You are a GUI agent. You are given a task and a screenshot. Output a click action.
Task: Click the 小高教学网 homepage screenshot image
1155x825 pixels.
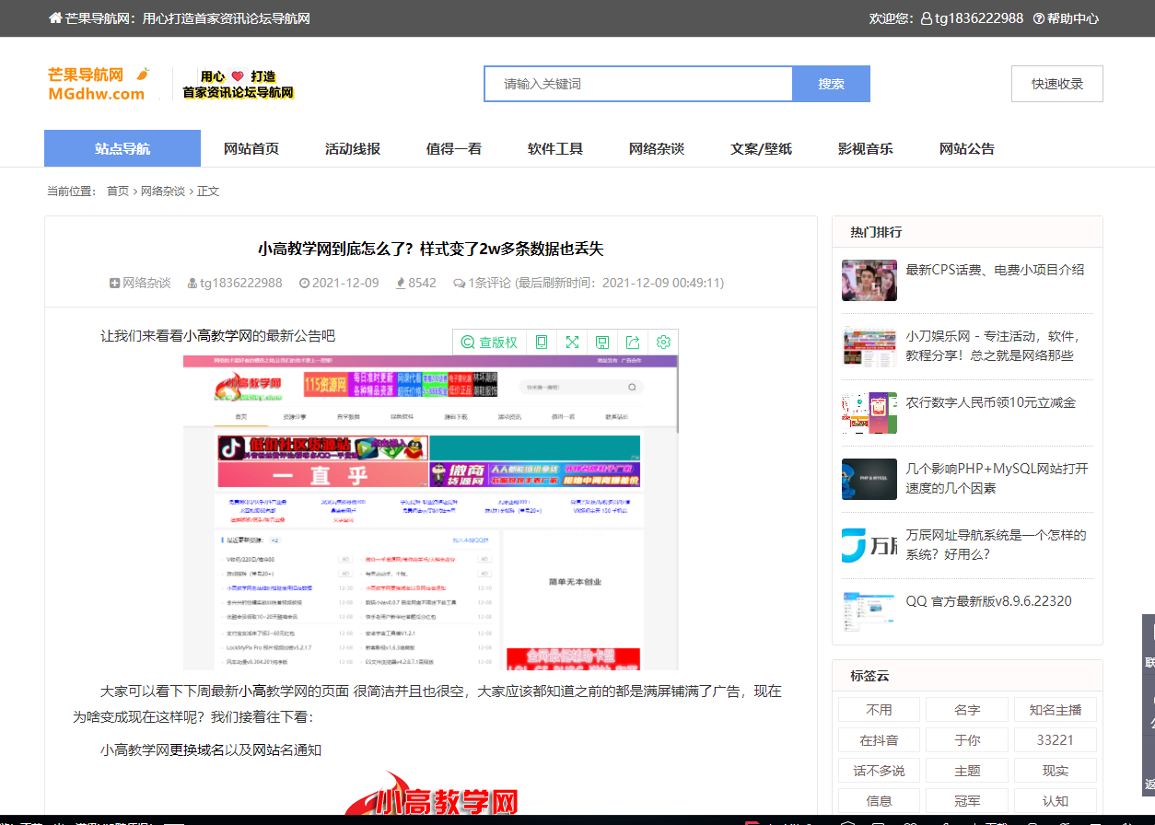[430, 512]
